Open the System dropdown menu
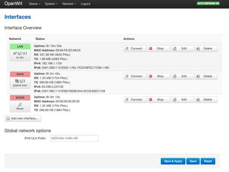 coord(51,4)
